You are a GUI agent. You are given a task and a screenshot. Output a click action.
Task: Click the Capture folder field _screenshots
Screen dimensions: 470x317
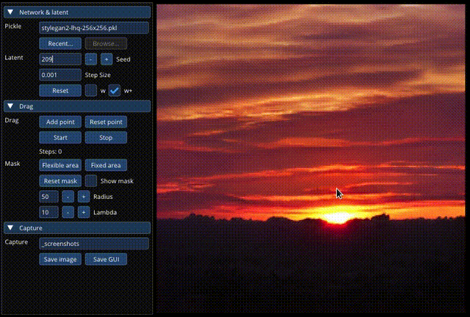click(94, 244)
